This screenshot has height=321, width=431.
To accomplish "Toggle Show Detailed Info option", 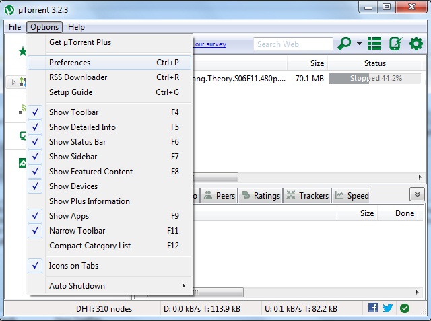I will (x=109, y=127).
